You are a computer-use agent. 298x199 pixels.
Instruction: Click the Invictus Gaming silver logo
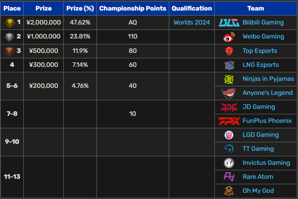pyautogui.click(x=229, y=163)
